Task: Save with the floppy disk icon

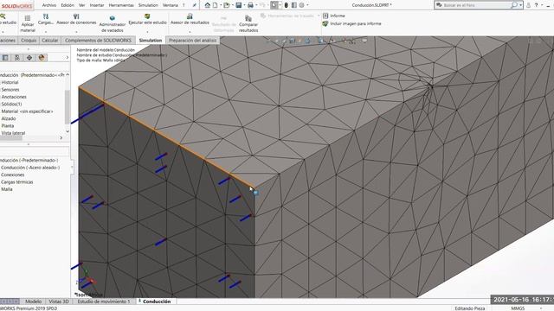Action: click(239, 5)
